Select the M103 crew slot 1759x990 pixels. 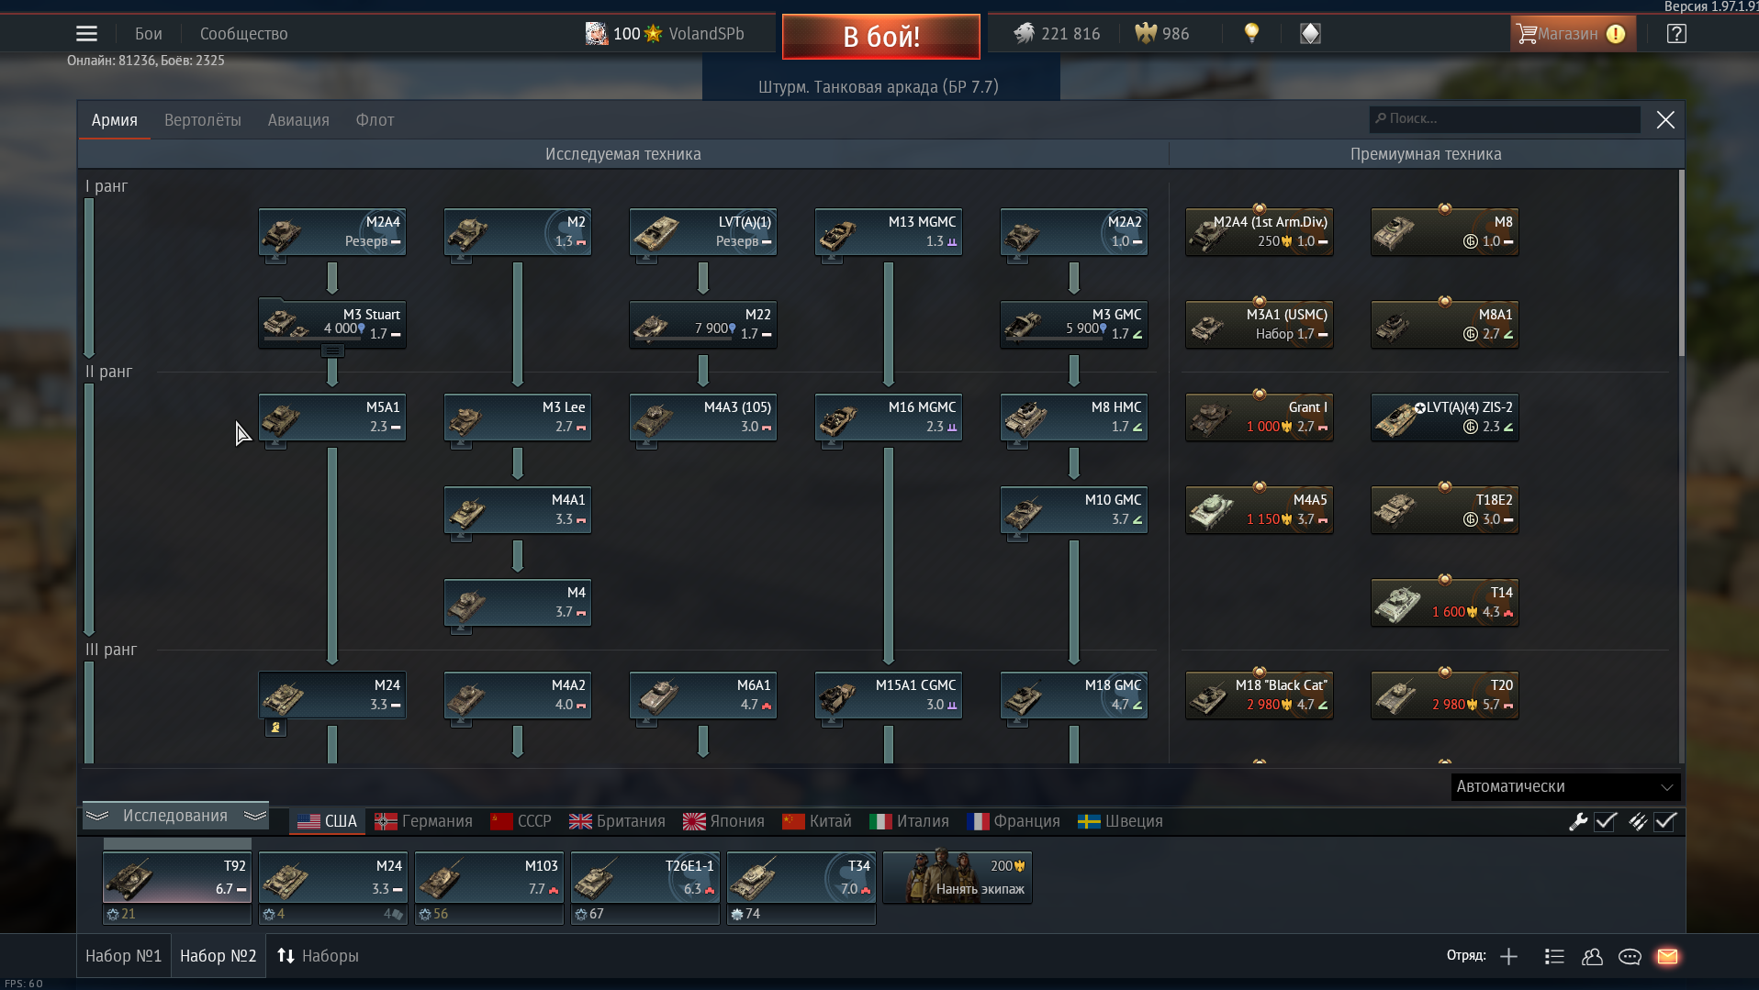tap(489, 878)
